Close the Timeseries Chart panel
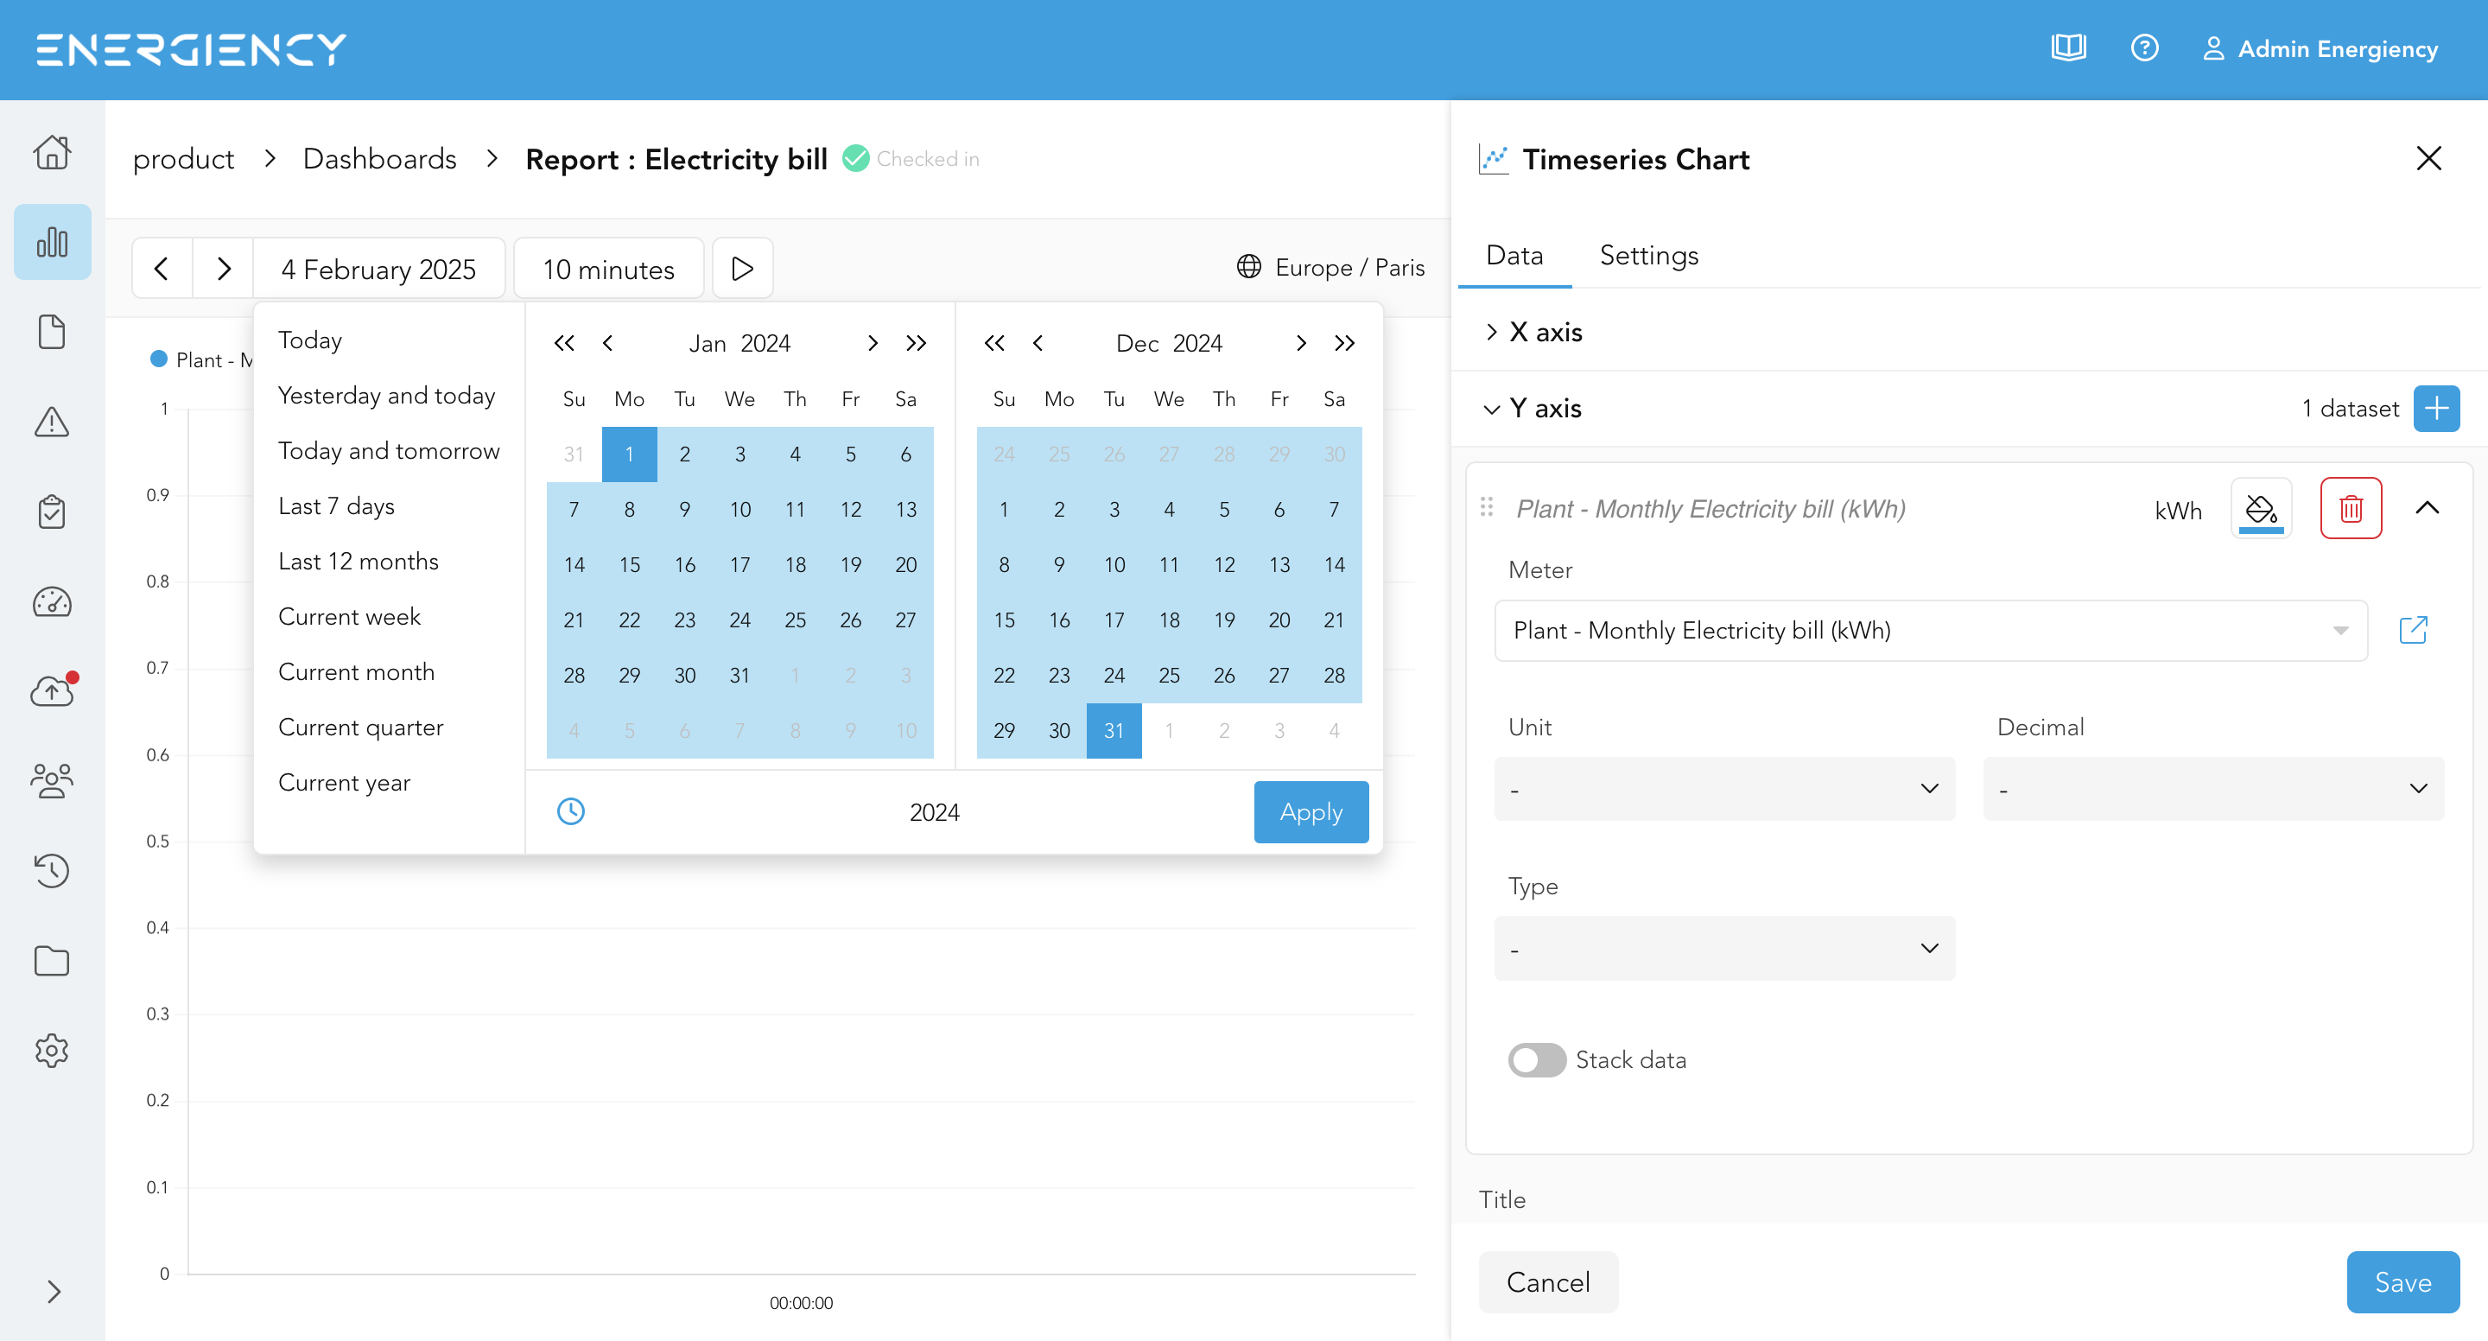2488x1341 pixels. click(2428, 158)
